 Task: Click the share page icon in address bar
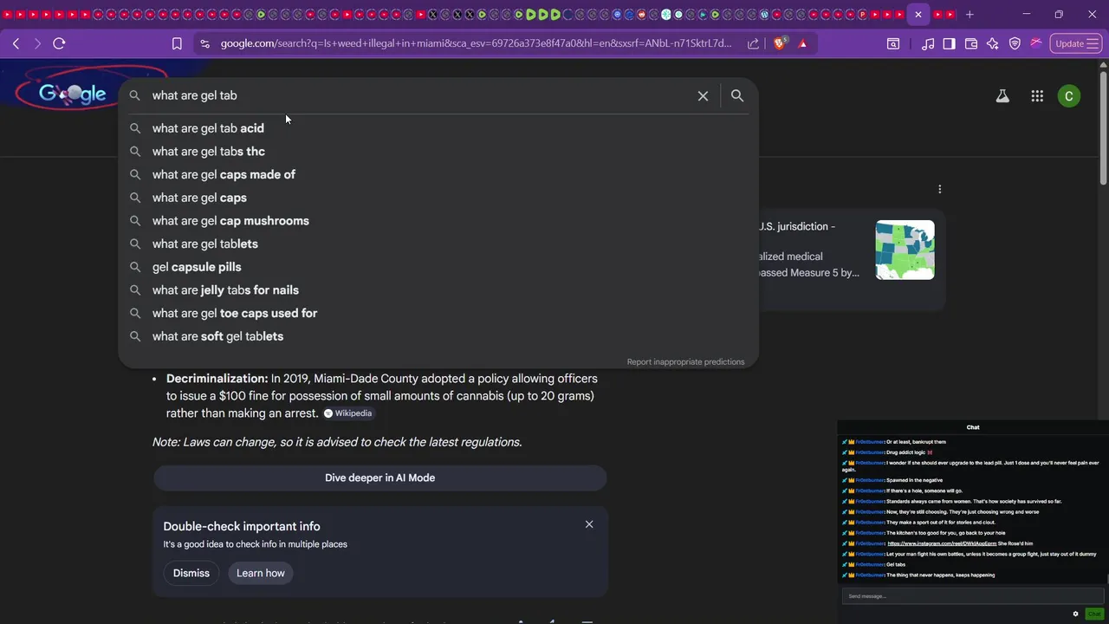[x=753, y=43]
